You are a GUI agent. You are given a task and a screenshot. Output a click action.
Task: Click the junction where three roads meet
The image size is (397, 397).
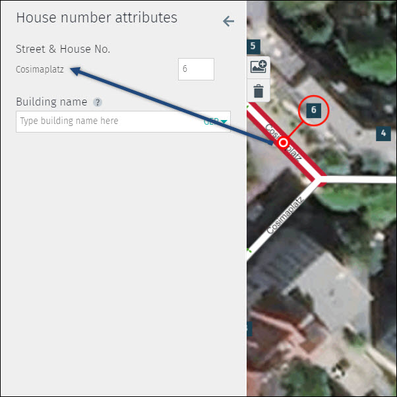tap(317, 179)
